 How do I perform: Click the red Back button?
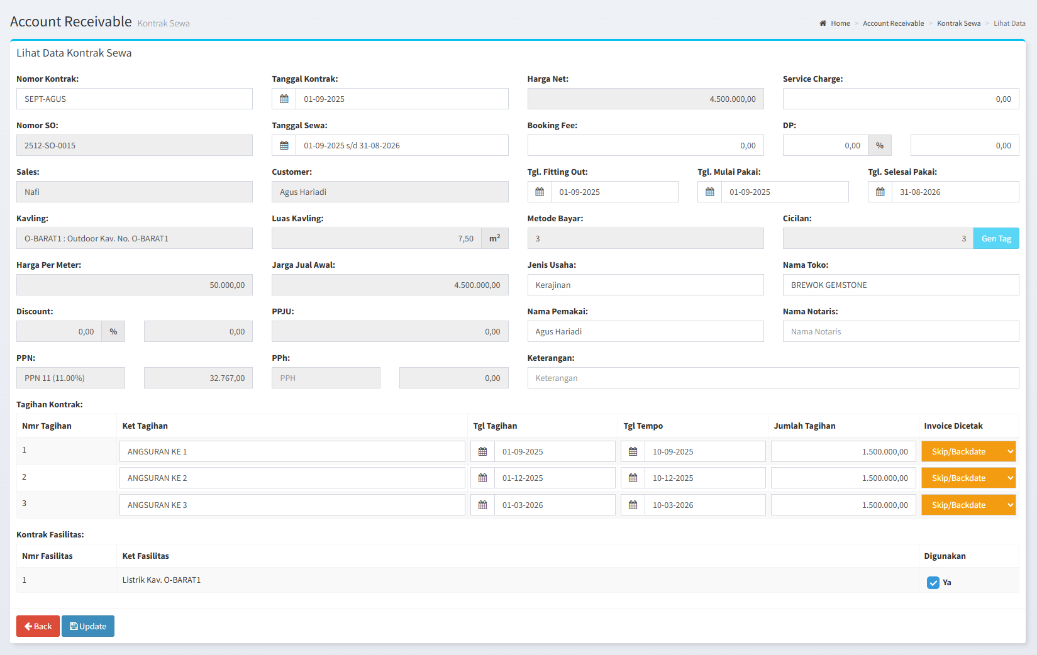click(x=38, y=627)
